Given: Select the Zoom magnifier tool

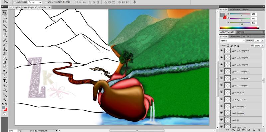Looking at the screenshot, I should 5,99.
